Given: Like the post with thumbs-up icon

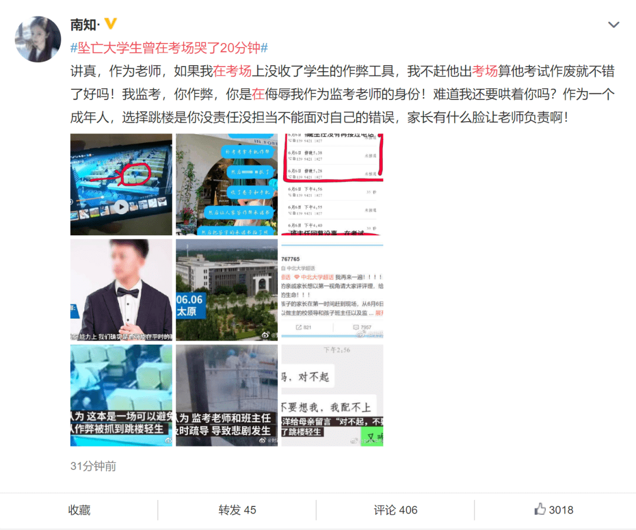Looking at the screenshot, I should point(554,509).
